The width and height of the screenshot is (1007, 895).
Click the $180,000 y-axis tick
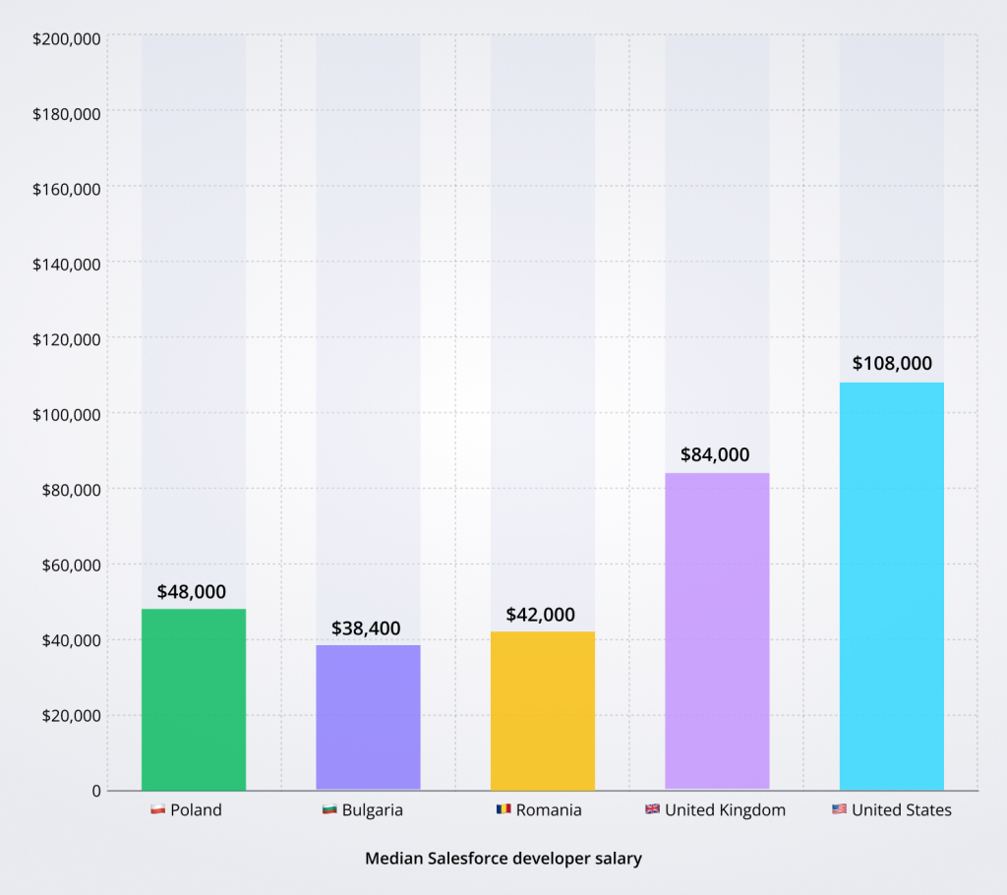click(x=67, y=114)
